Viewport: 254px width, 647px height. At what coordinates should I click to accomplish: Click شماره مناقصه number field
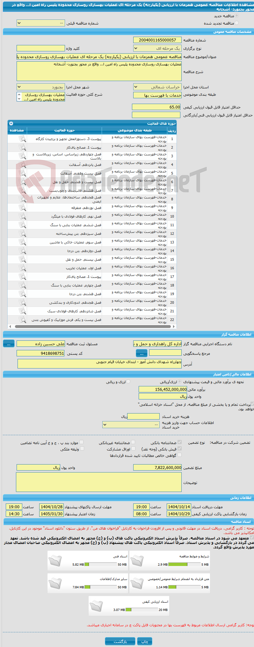coord(157,40)
